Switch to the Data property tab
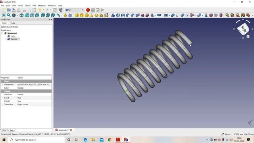The height and width of the screenshot is (143, 254). (x=12, y=130)
